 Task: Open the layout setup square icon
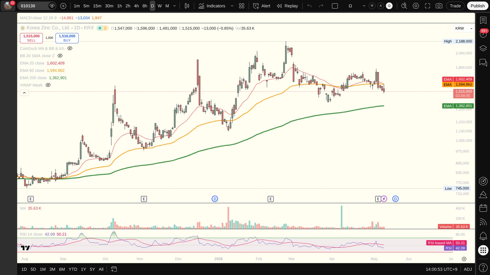tap(335, 6)
